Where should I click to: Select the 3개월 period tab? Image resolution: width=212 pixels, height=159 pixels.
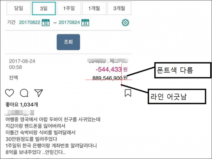119,9
